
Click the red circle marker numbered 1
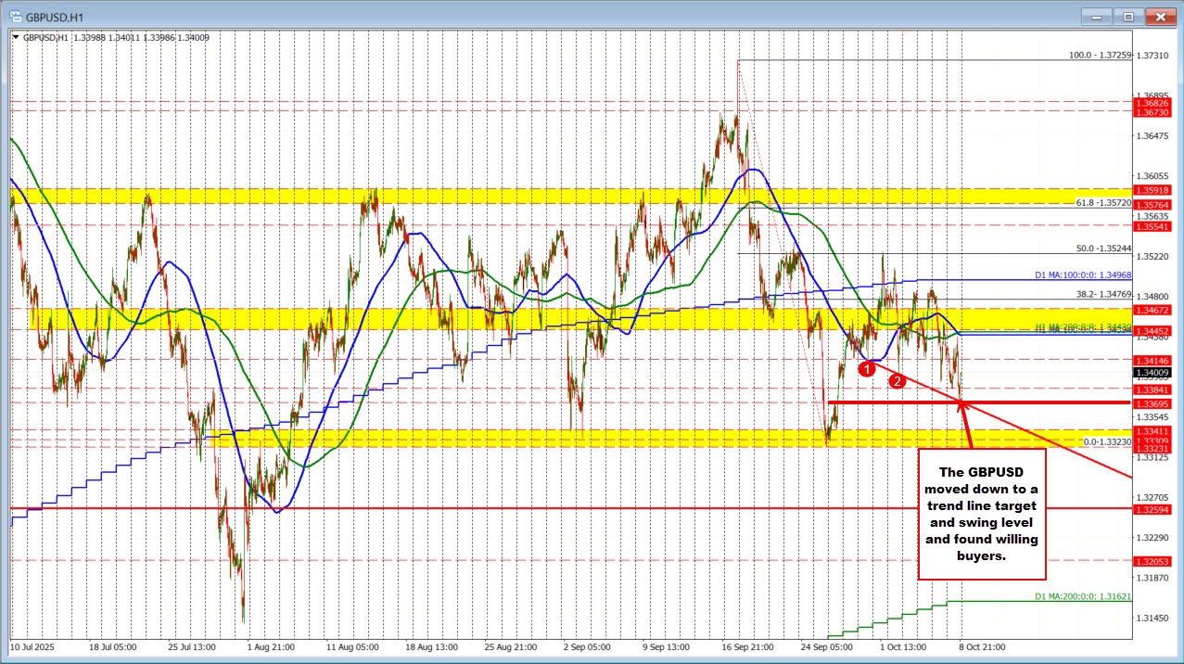(867, 369)
